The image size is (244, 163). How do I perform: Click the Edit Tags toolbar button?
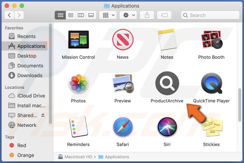(164, 15)
